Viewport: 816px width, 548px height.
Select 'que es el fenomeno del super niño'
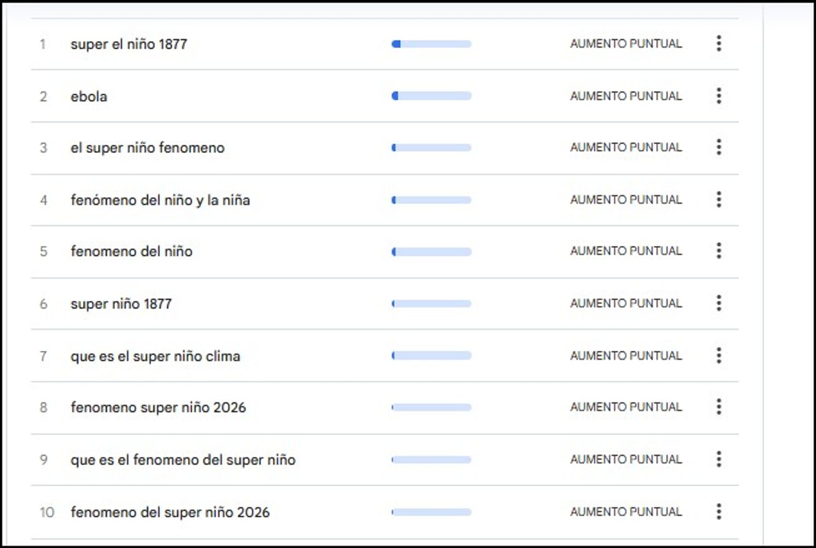tap(183, 460)
